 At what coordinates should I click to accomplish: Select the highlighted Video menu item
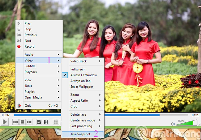point(38,60)
